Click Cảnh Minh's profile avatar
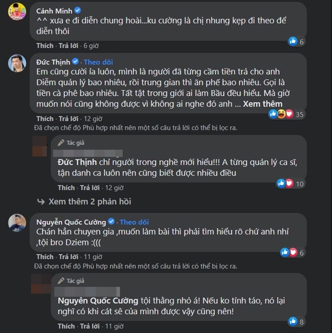The width and height of the screenshot is (332, 333). pos(17,12)
